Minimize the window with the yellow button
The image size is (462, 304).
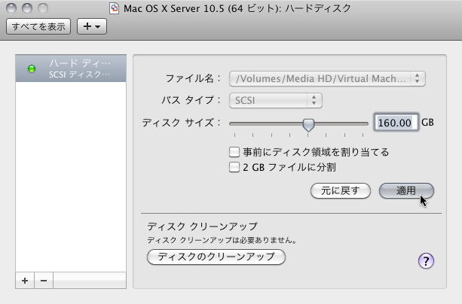26,8
